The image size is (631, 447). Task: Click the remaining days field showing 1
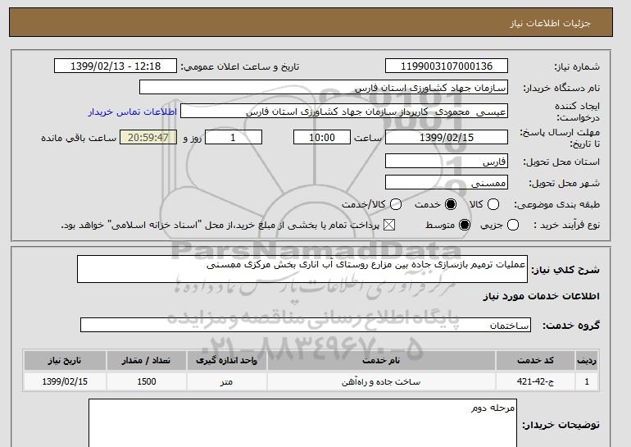pyautogui.click(x=234, y=137)
